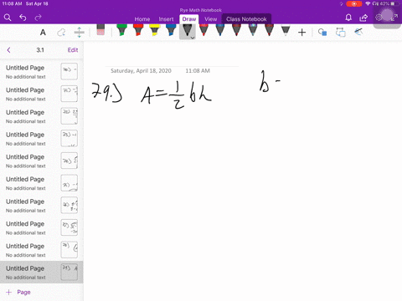Tap the selected black pen
Image resolution: width=402 pixels, height=301 pixels.
point(188,30)
